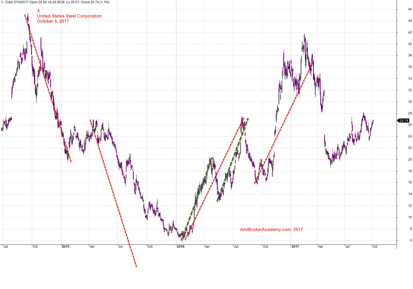This screenshot has height=289, width=413.
Task: Select the 'United States Steel Corporation' label
Action: click(x=69, y=16)
